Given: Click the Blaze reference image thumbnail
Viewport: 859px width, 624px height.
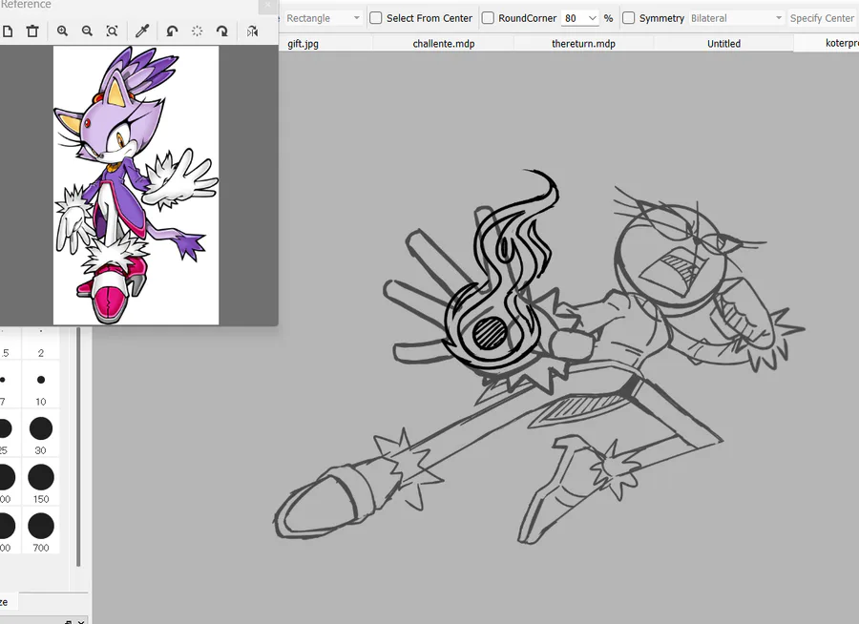Looking at the screenshot, I should click(x=136, y=185).
